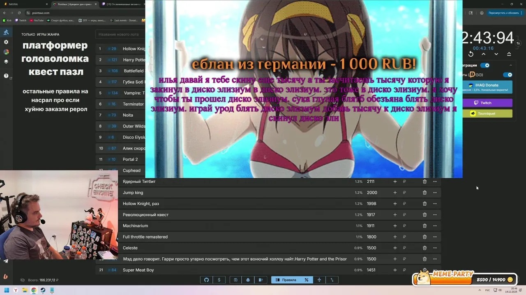This screenshot has width=526, height=295.
Task: Add amount to Celeste lot
Action: coord(395,248)
